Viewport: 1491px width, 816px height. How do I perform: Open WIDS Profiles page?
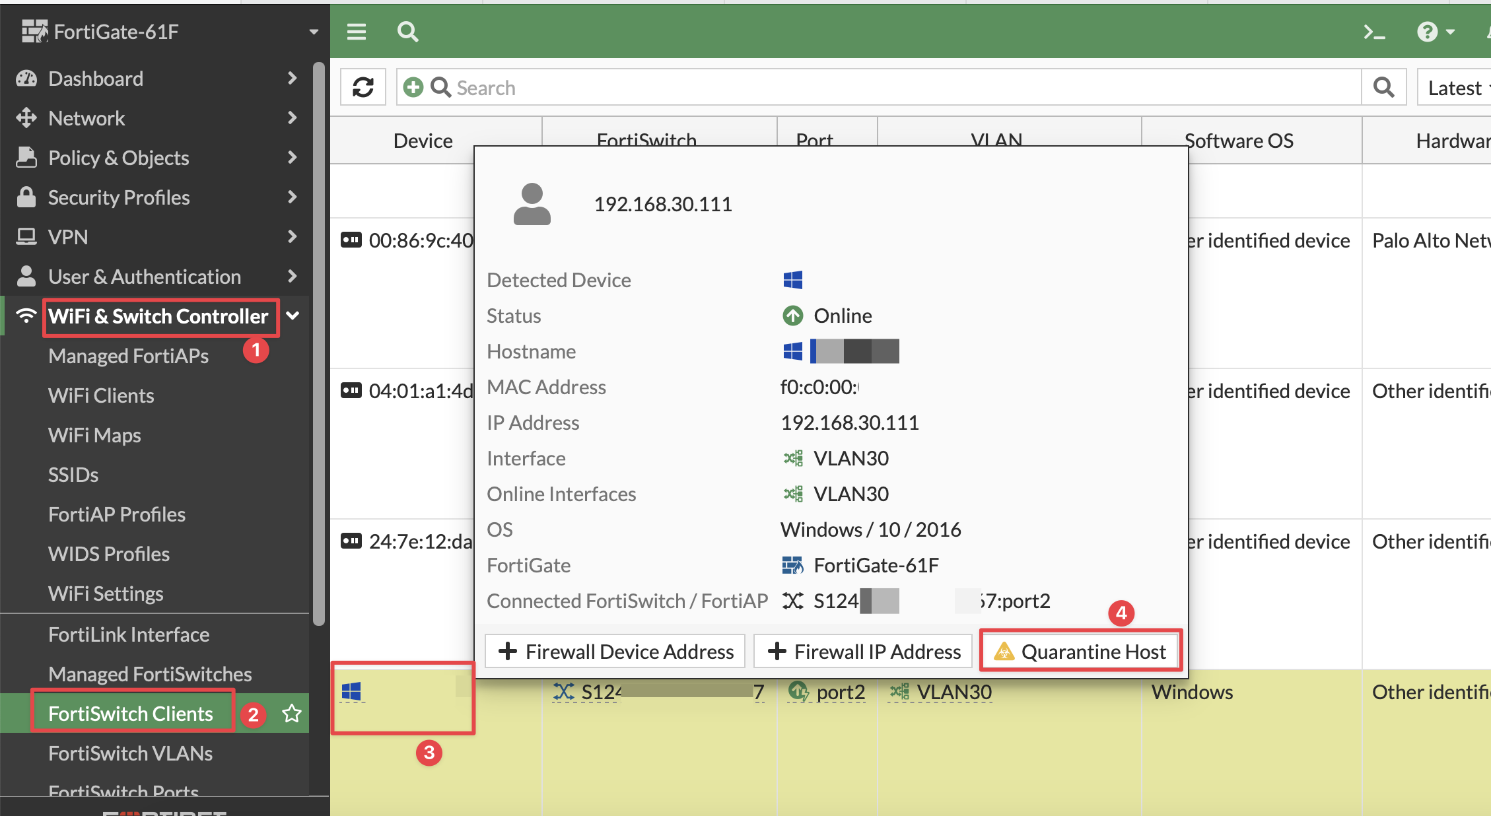(x=109, y=554)
